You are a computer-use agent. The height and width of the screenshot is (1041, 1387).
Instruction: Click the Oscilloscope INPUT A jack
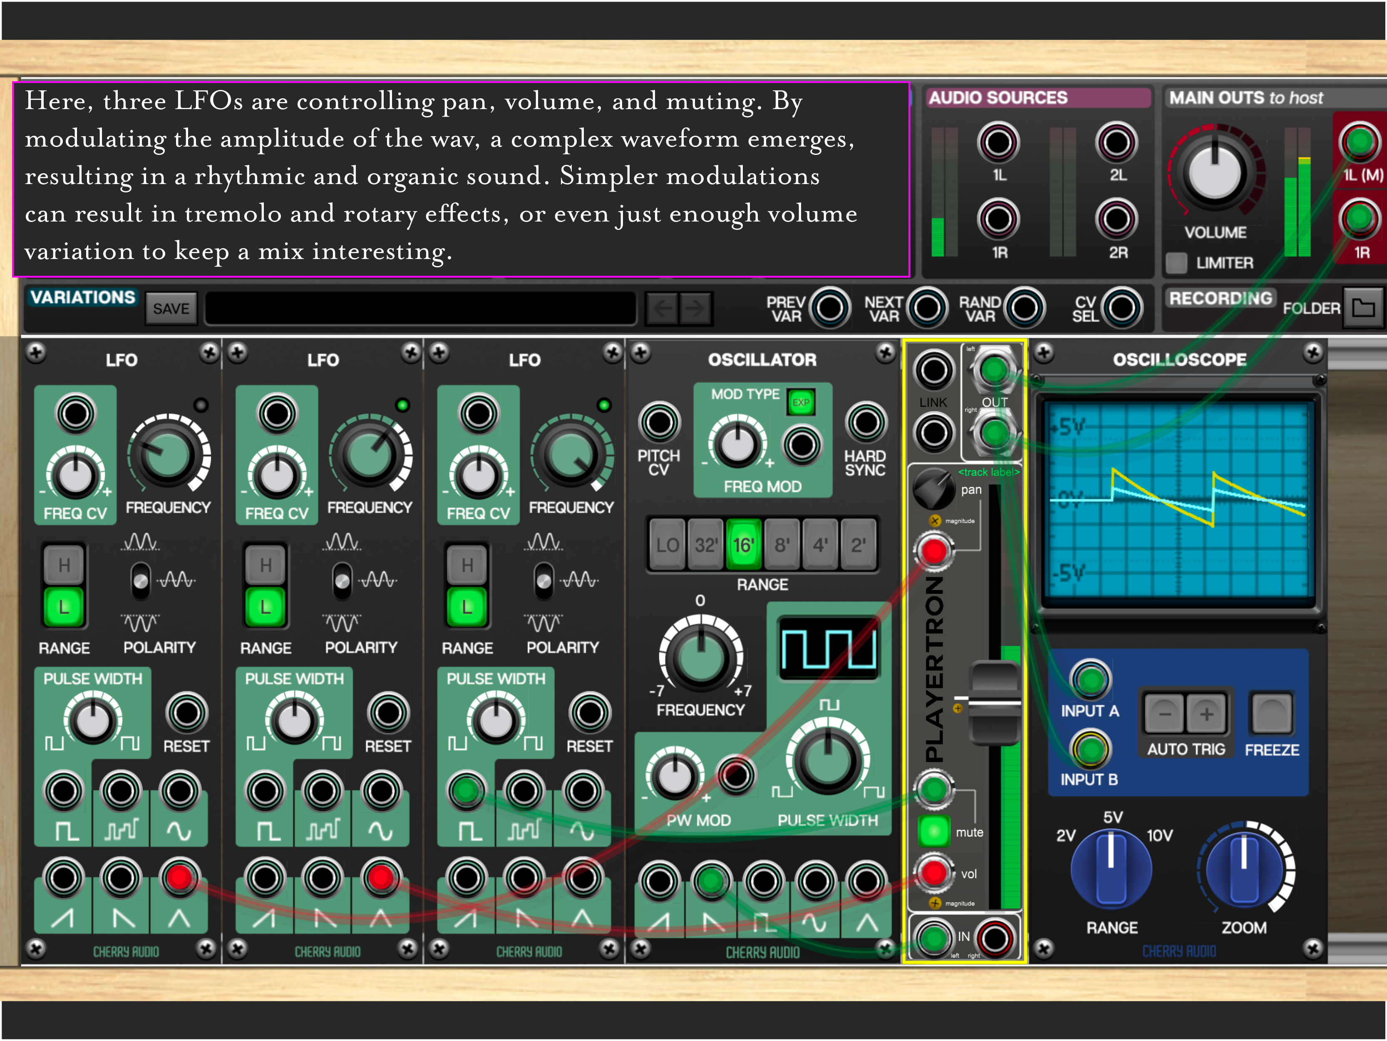coord(1090,680)
